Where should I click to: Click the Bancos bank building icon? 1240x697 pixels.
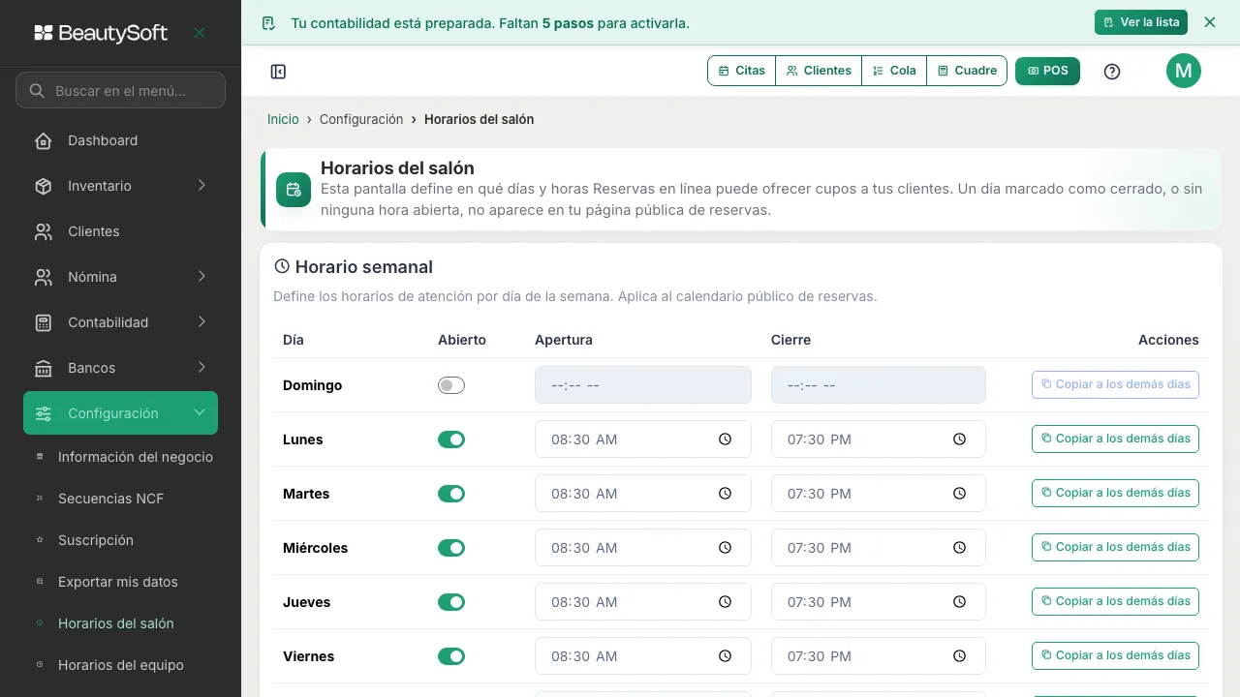click(x=44, y=368)
